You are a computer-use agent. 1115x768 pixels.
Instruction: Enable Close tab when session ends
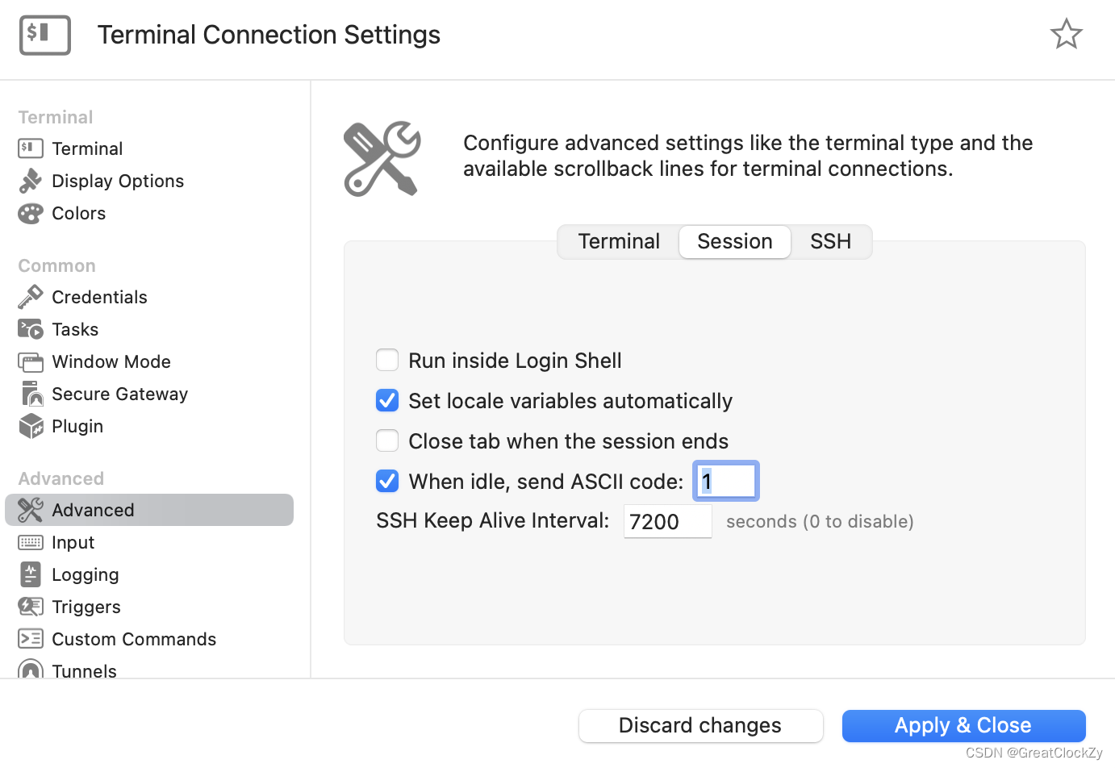(387, 440)
